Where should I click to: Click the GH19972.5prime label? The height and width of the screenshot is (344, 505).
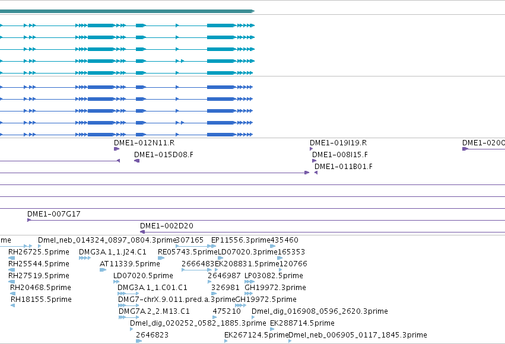pos(266,300)
